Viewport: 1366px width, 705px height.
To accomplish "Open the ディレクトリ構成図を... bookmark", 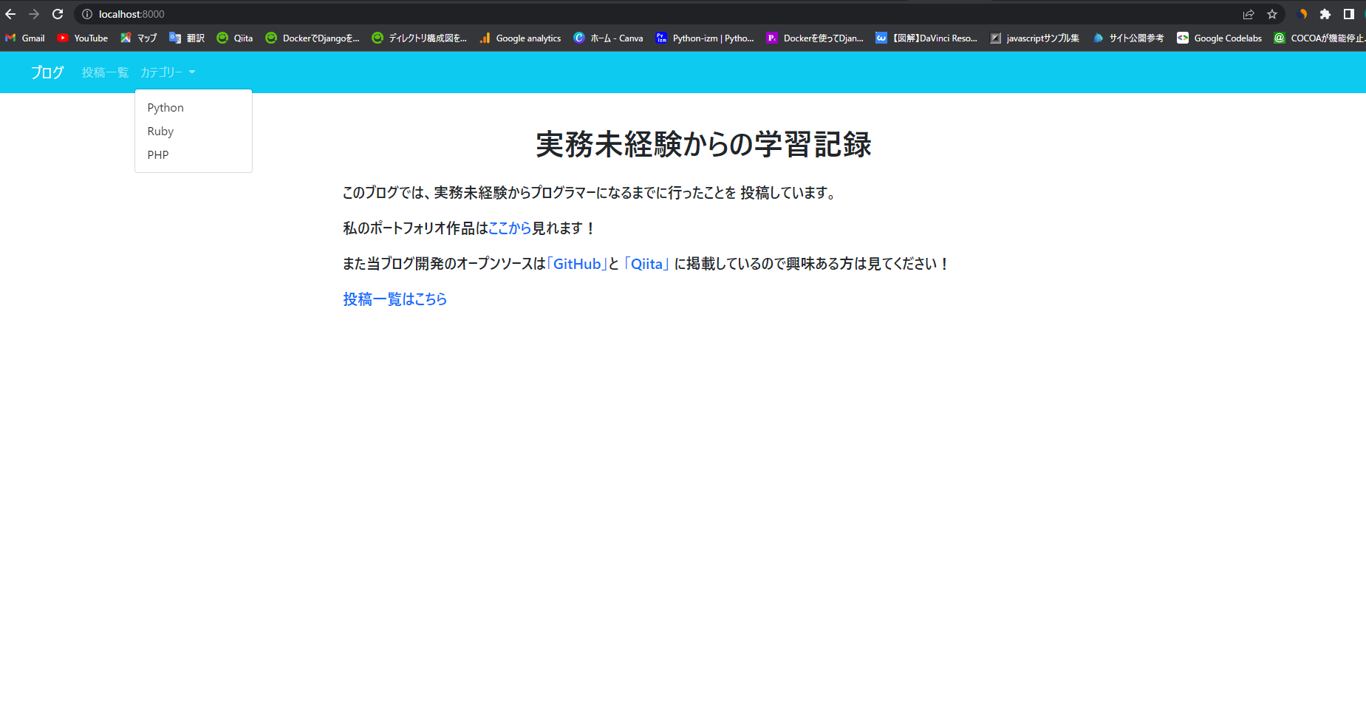I will click(420, 38).
